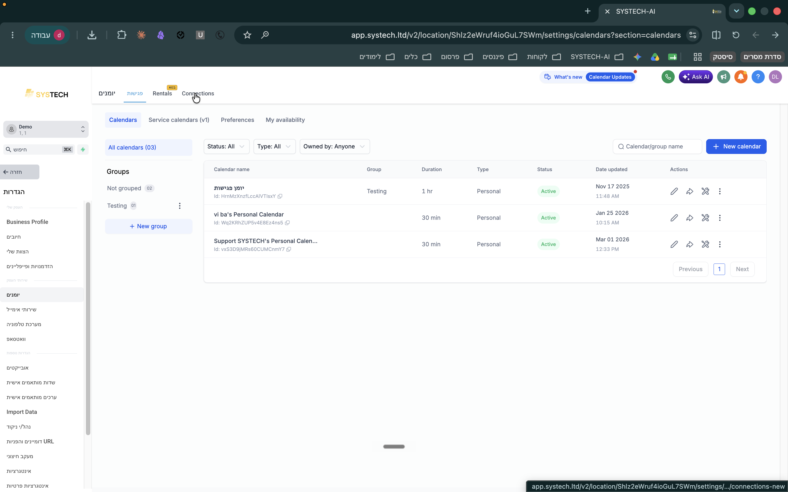Screen dimensions: 788x492
Task: Open Calendar Updates in What's new
Action: click(610, 77)
